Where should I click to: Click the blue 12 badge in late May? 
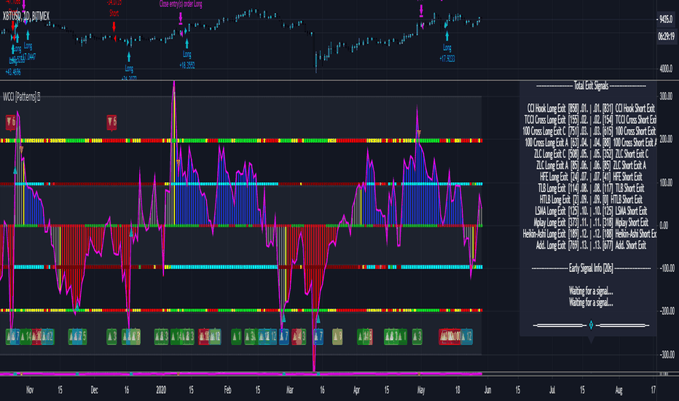tap(467, 336)
